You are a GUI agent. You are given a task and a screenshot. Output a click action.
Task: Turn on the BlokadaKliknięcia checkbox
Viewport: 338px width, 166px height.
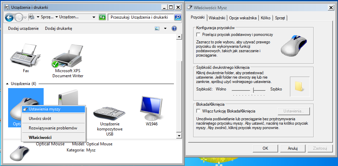199,111
